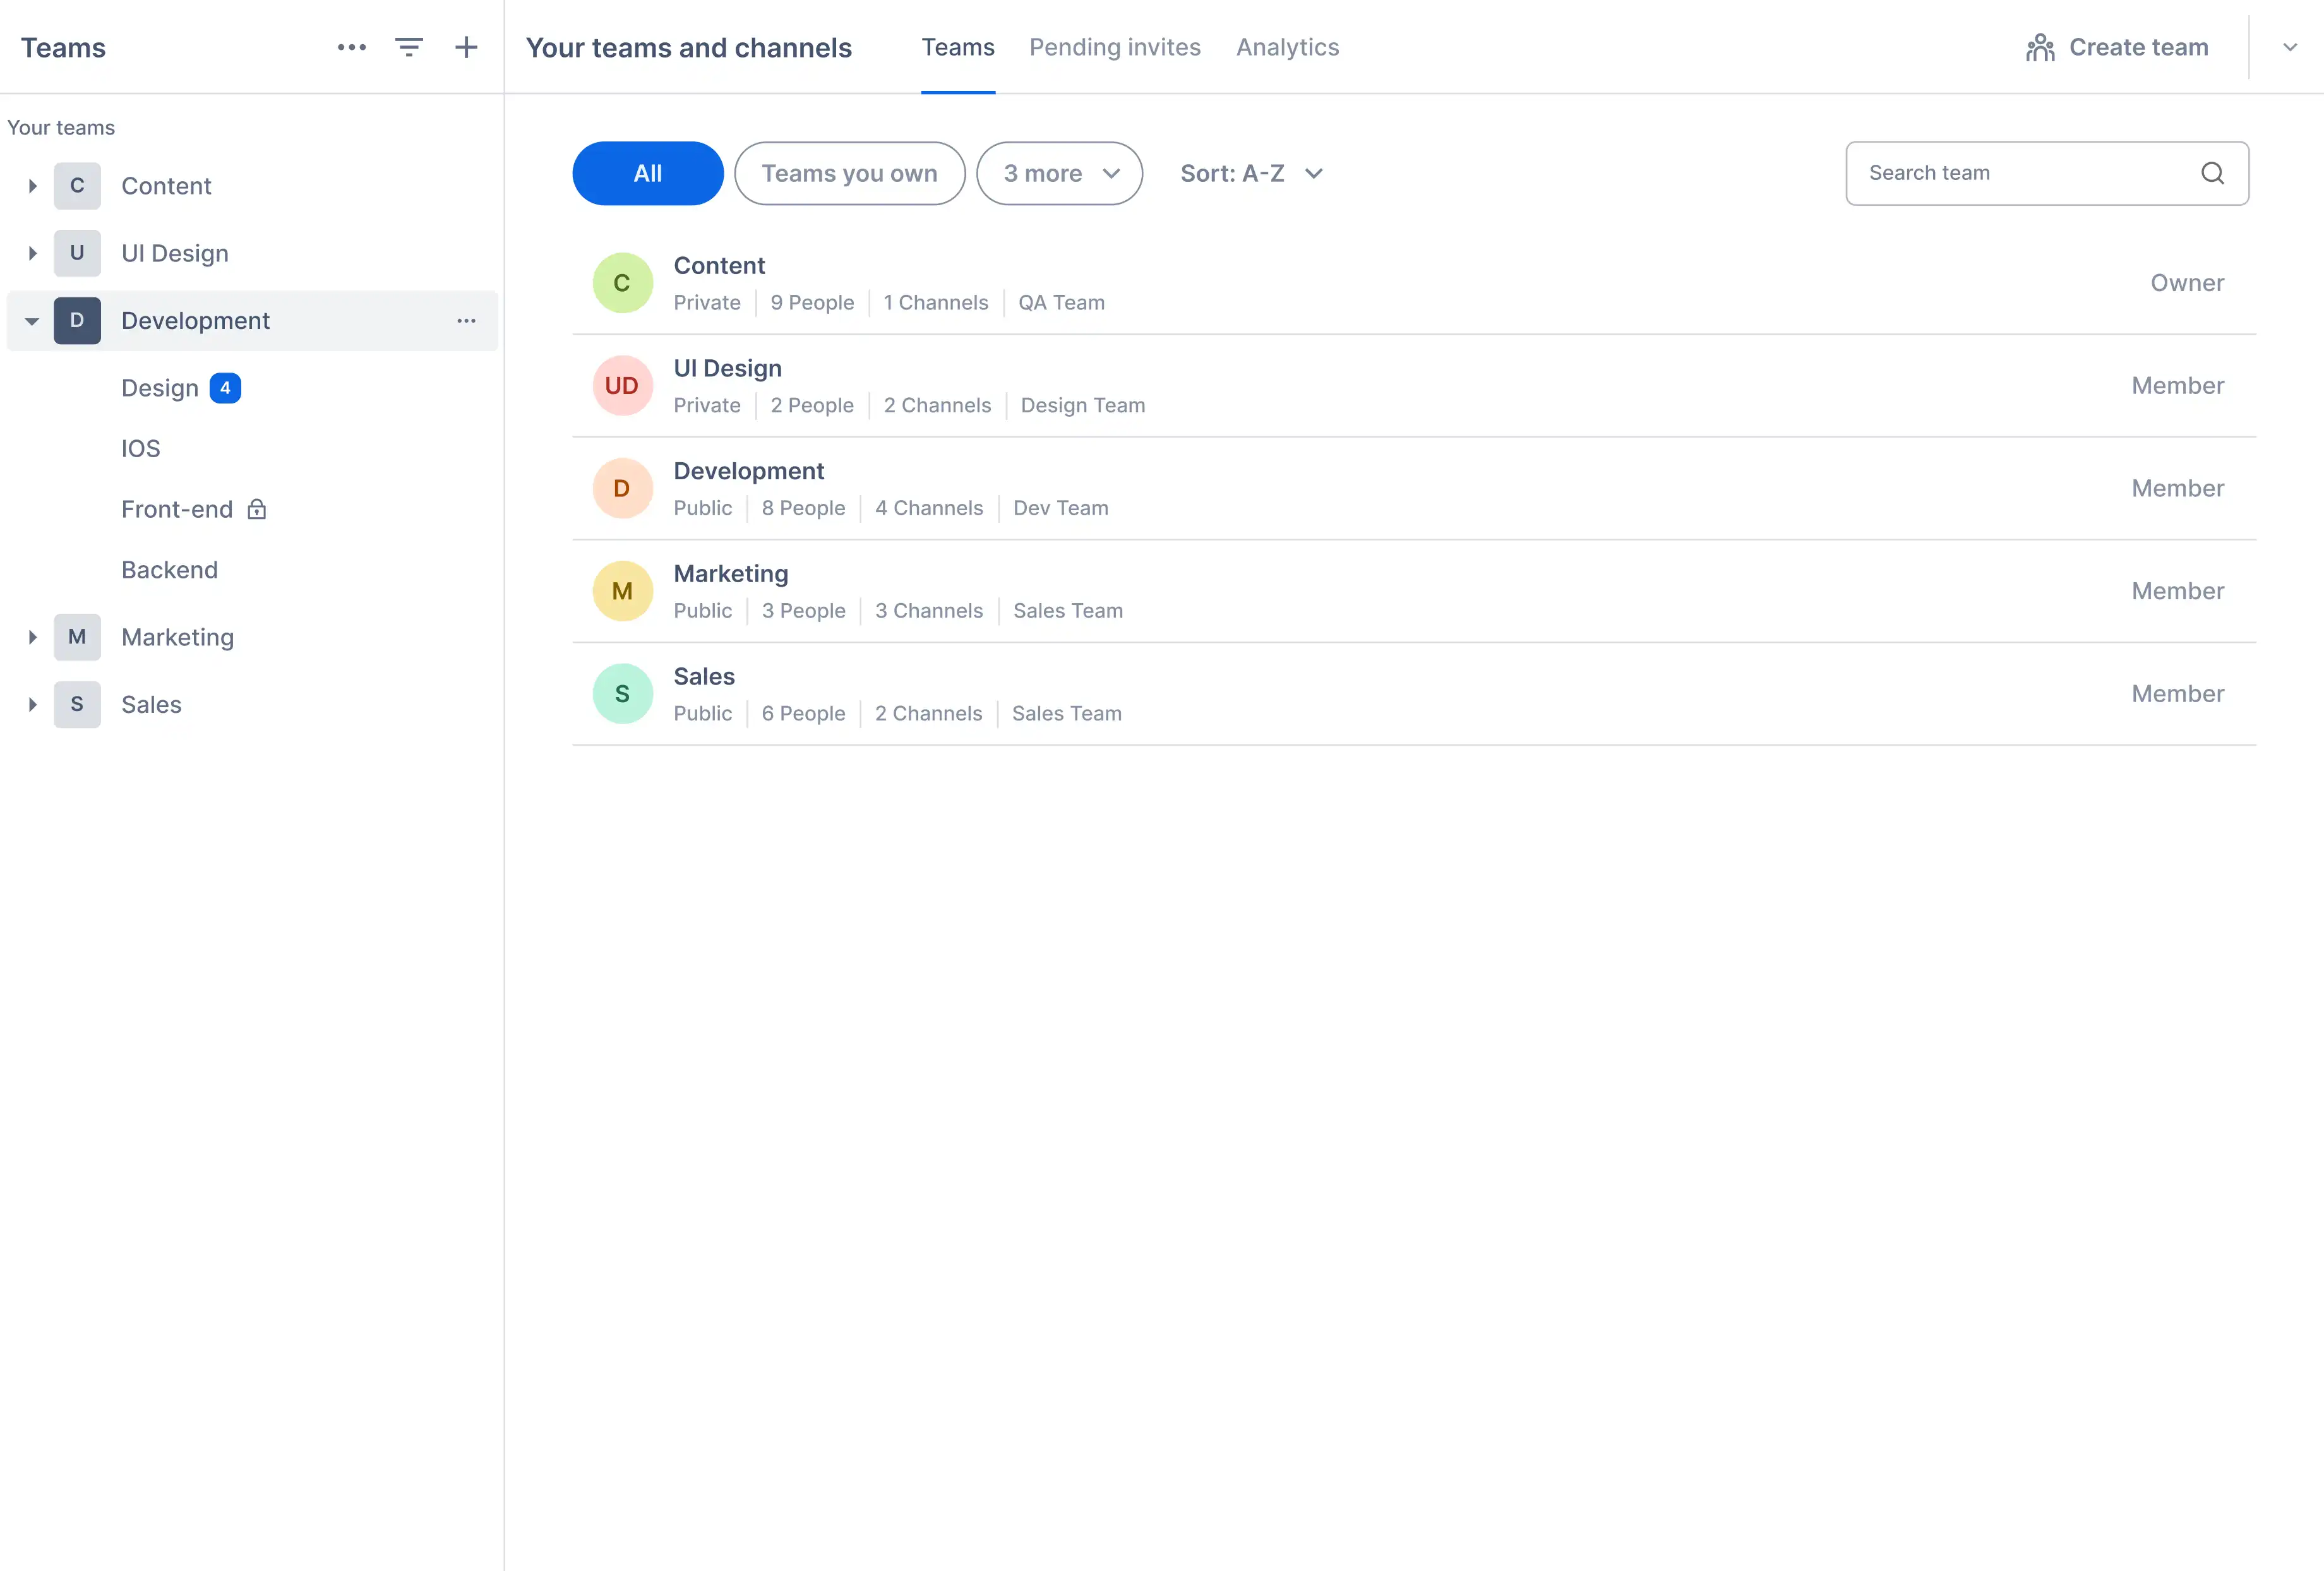Click the UD avatar for UI Design
Viewport: 2324px width, 1571px height.
point(622,386)
